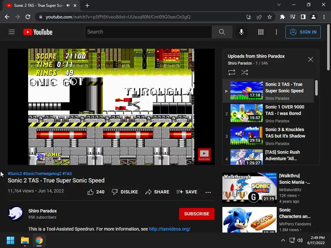Open more actions ellipsis under video
The image size is (331, 248).
tap(208, 192)
